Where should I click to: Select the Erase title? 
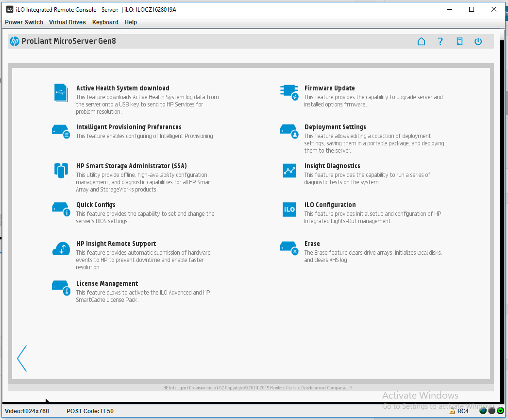tap(312, 244)
